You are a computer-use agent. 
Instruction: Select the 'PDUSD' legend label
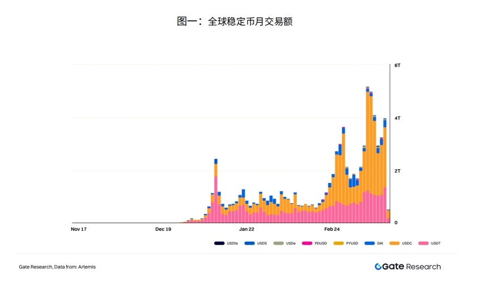pyautogui.click(x=321, y=243)
